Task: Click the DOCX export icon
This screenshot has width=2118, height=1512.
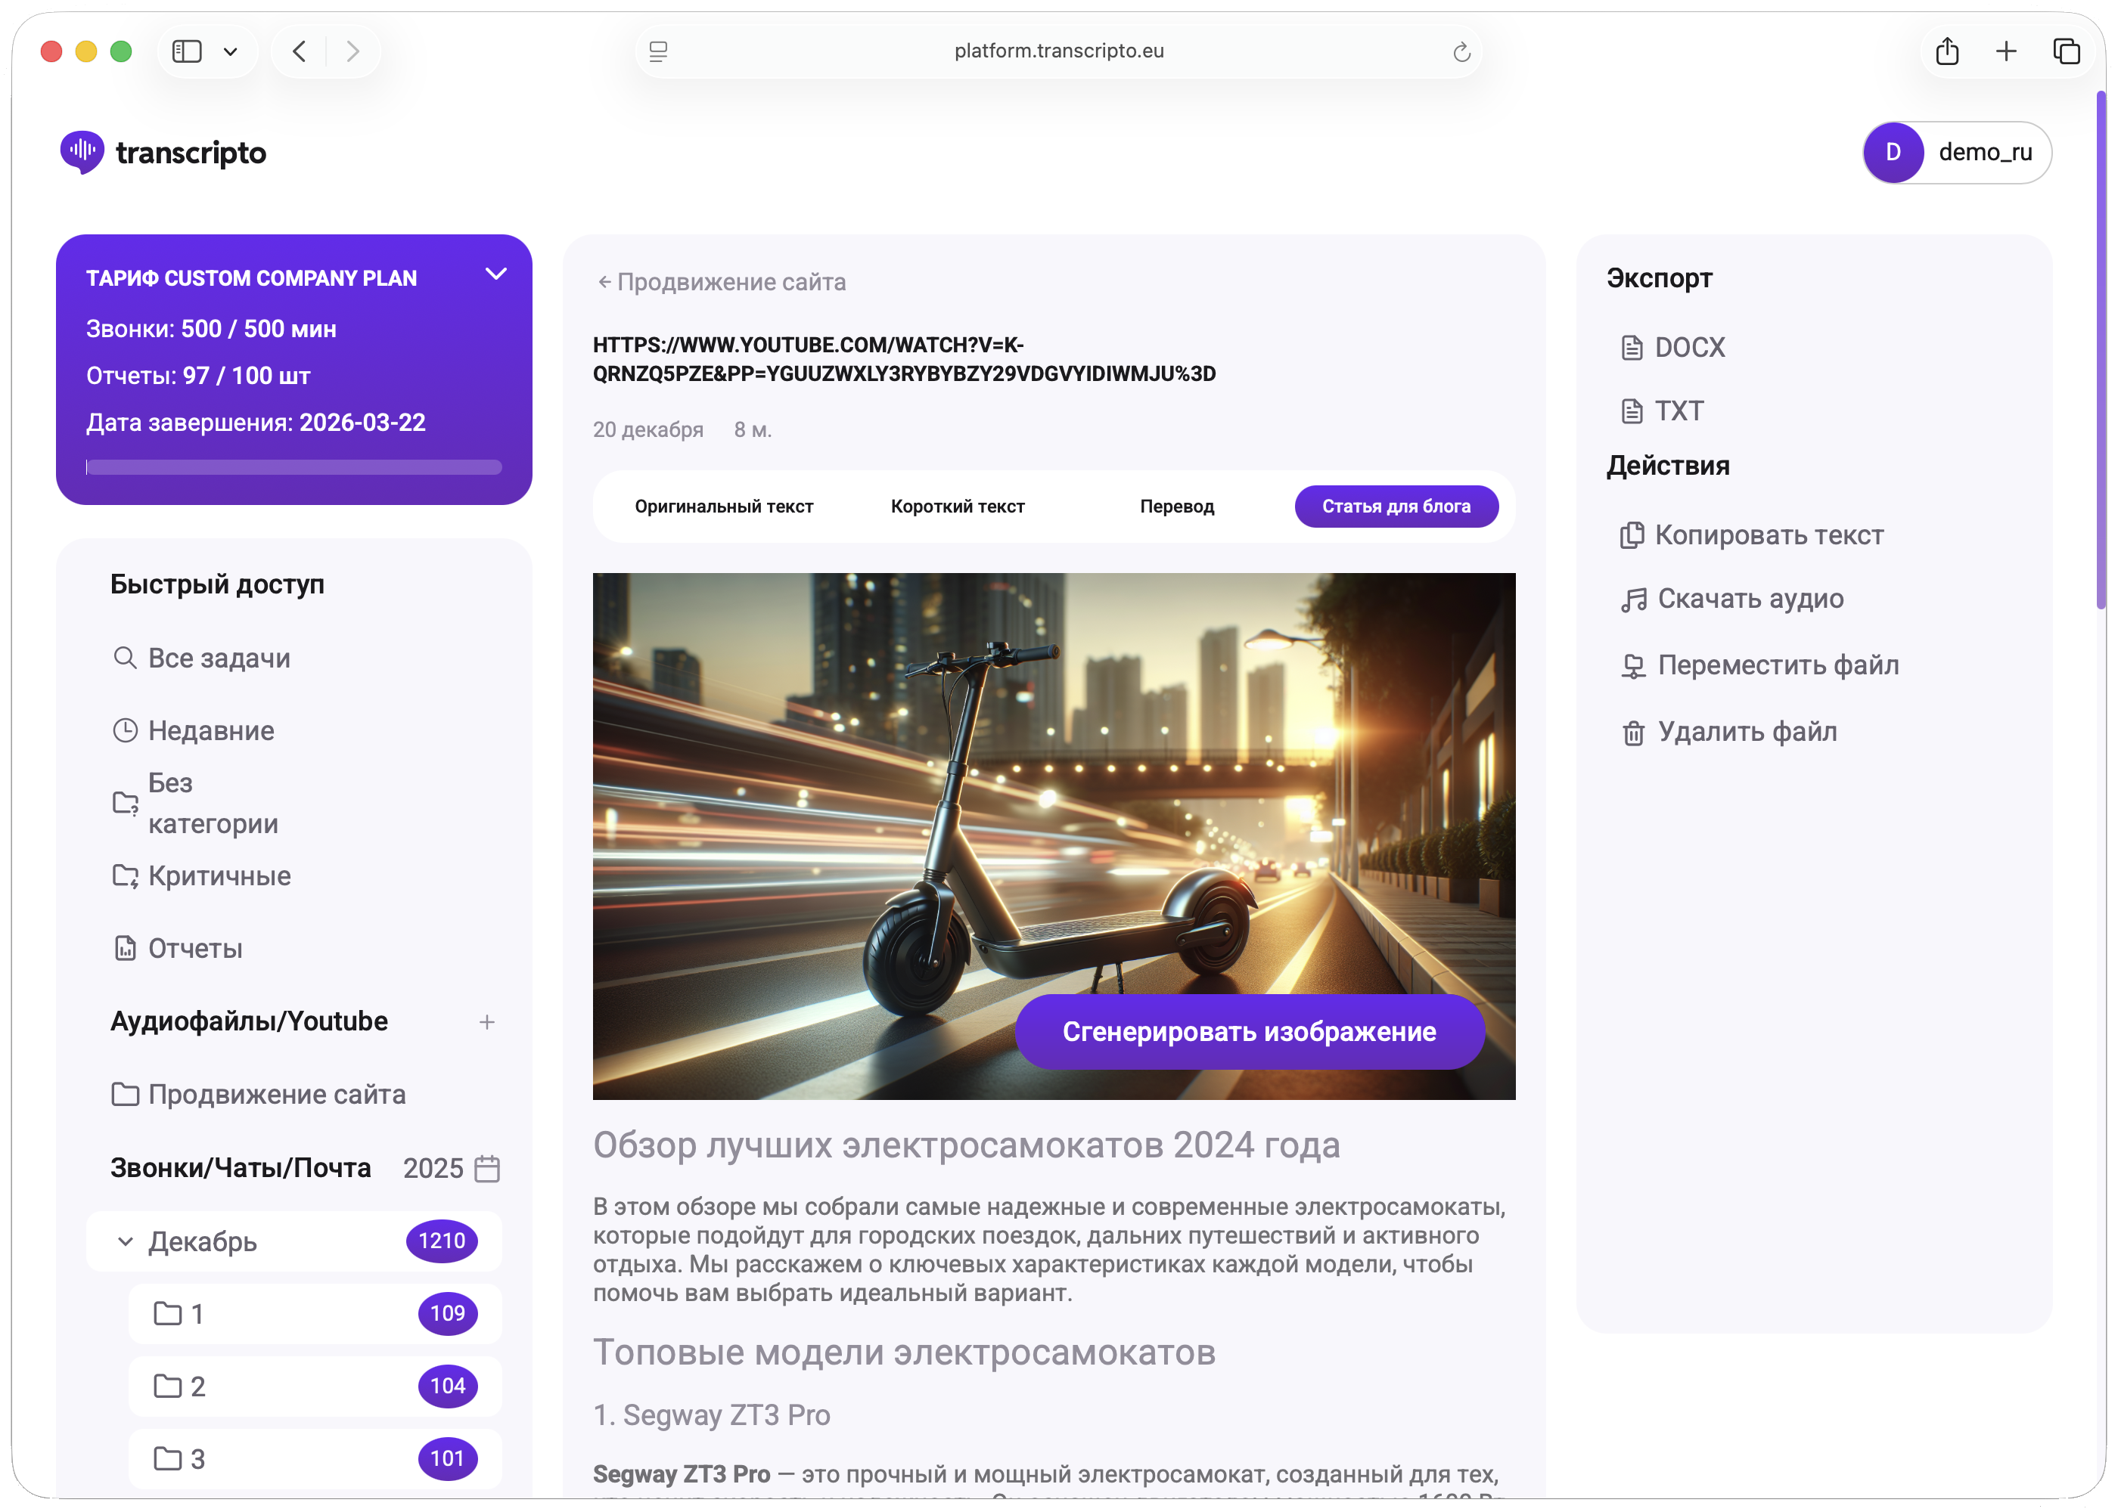Action: (1631, 347)
